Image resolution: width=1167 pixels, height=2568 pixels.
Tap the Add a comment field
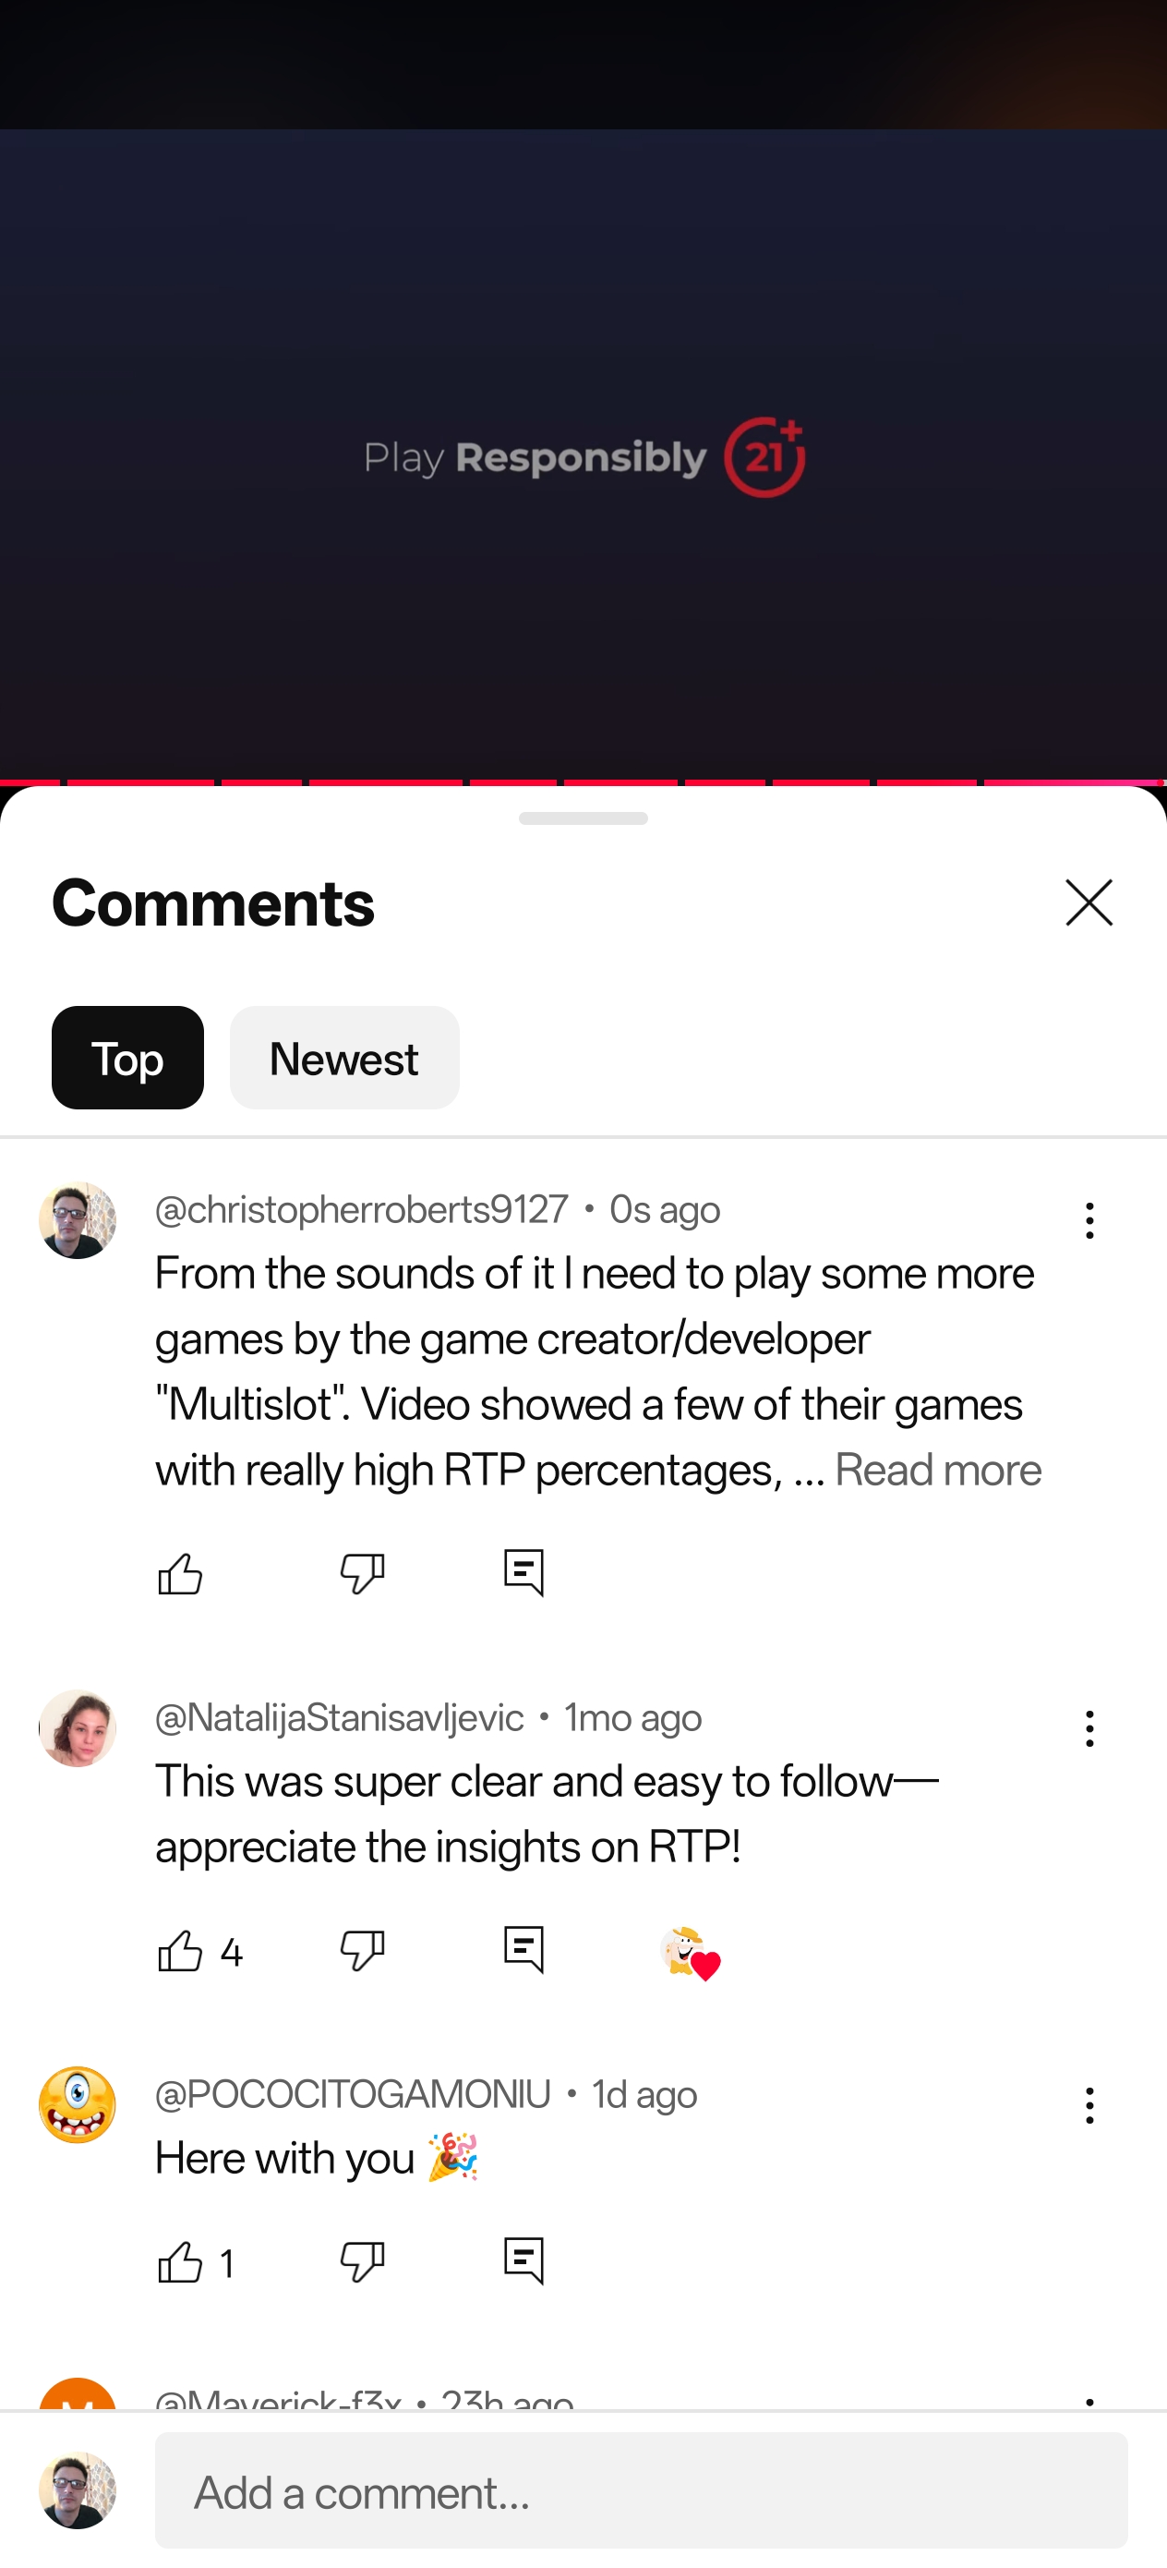click(641, 2490)
